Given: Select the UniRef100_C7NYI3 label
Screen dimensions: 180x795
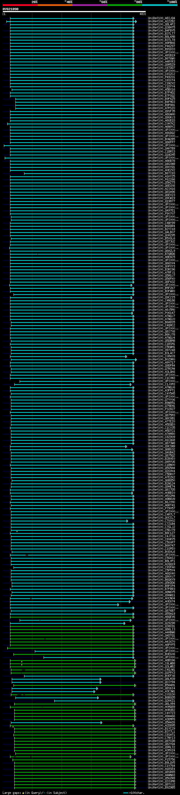Looking at the screenshot, I should point(161,738).
